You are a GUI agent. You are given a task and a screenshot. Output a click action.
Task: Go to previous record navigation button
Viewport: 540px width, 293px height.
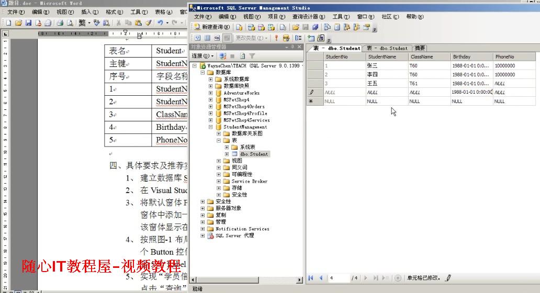pyautogui.click(x=321, y=278)
